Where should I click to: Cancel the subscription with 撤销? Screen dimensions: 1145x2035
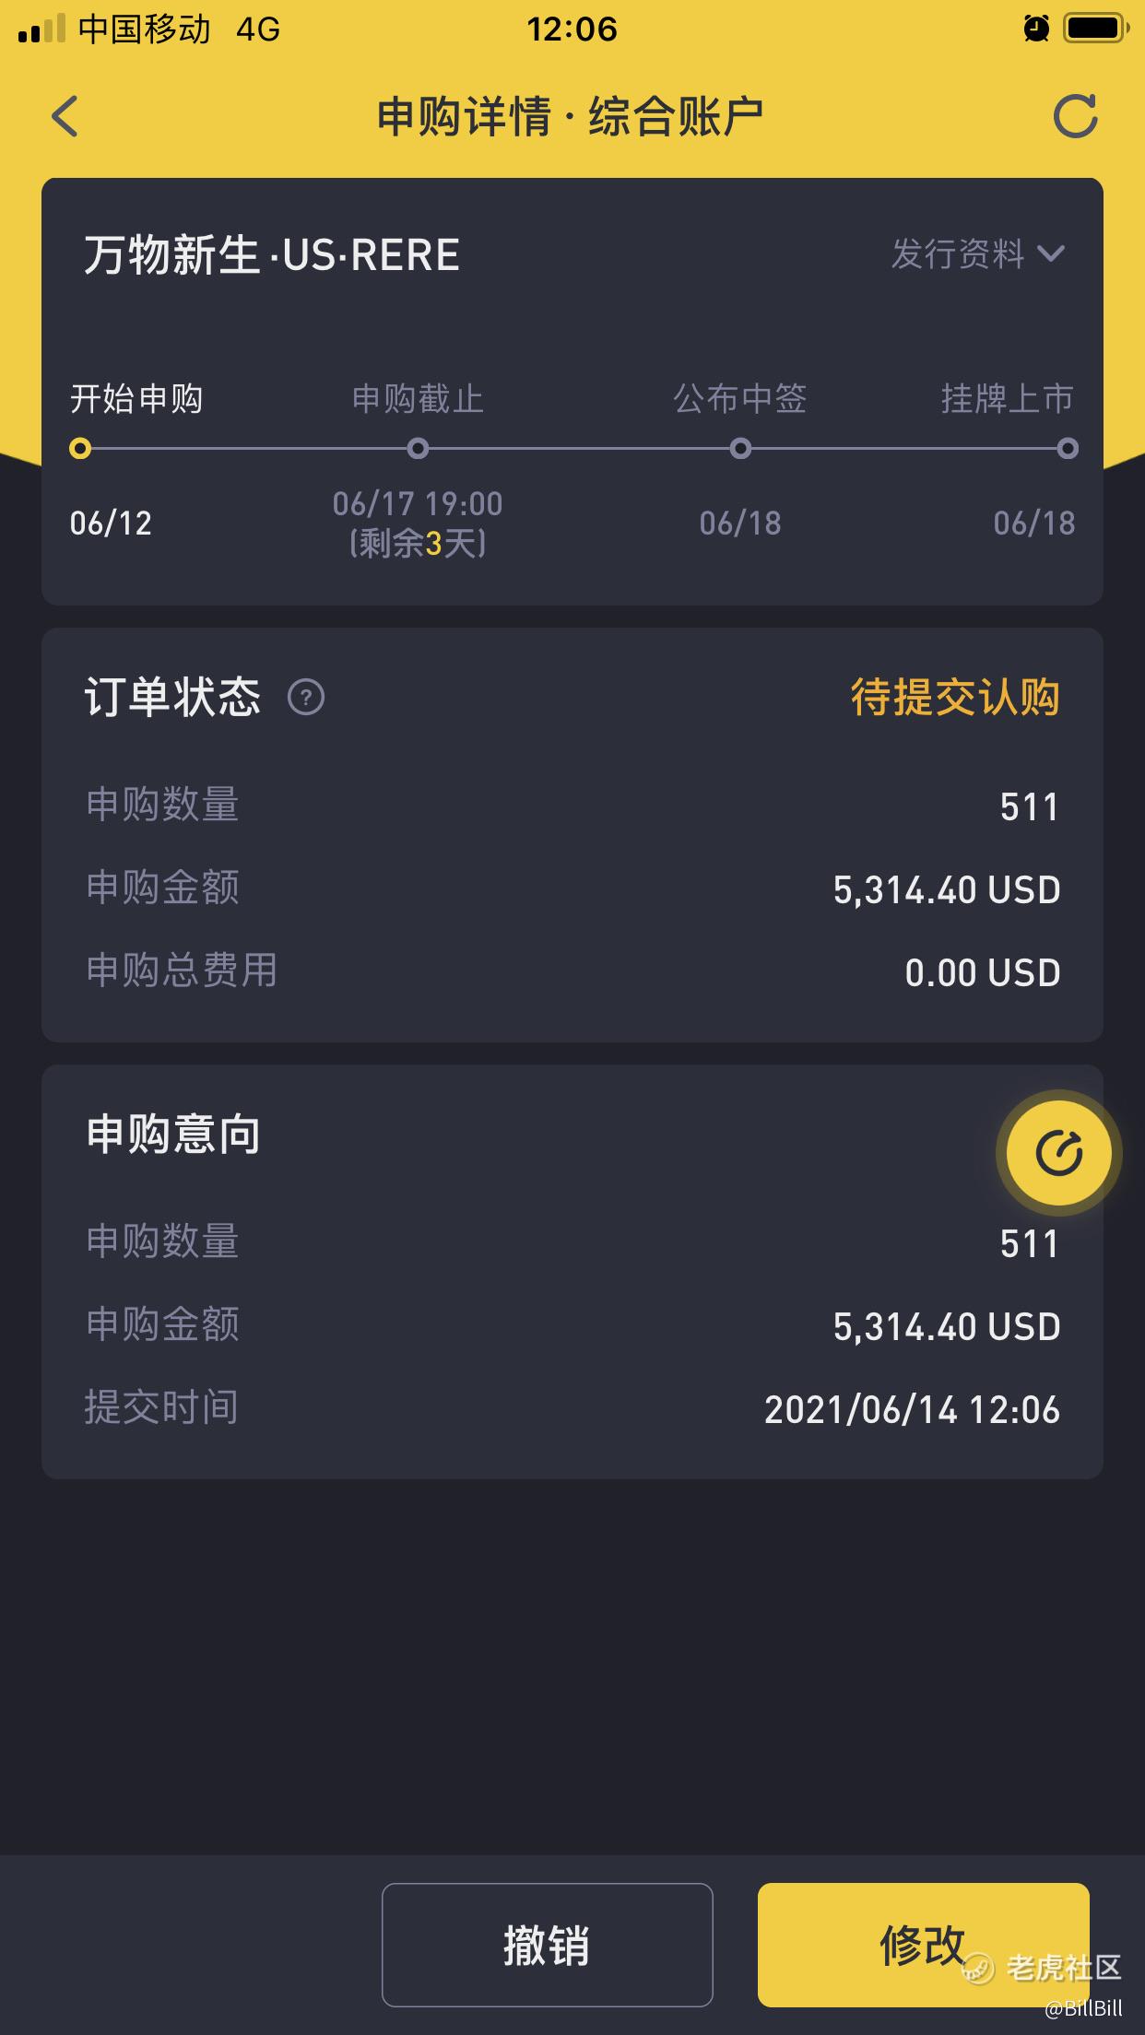click(548, 1945)
